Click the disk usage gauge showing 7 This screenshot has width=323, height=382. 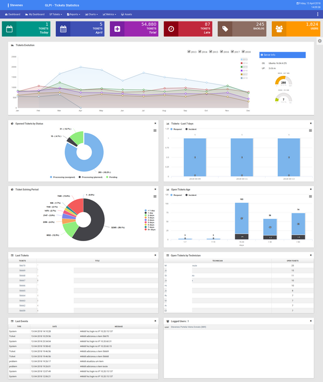[x=283, y=98]
